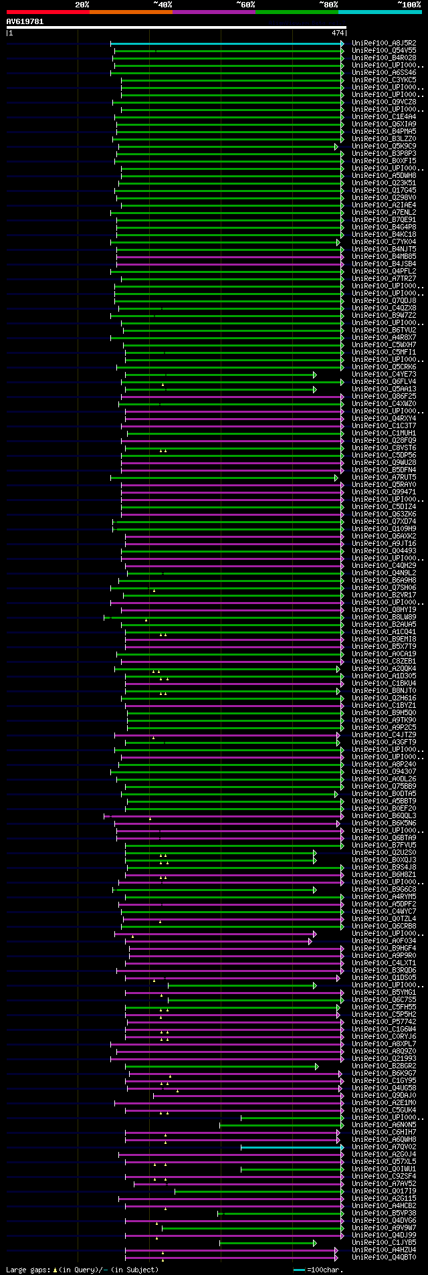Click the cyan ~100% identity legend segment

tap(380, 12)
